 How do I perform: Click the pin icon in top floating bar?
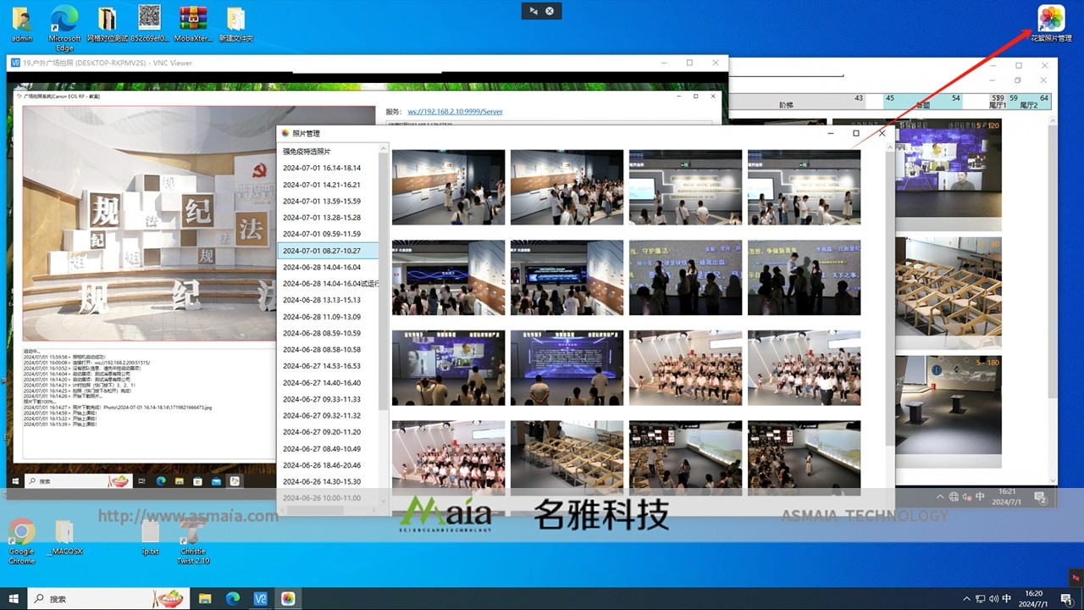pos(534,11)
